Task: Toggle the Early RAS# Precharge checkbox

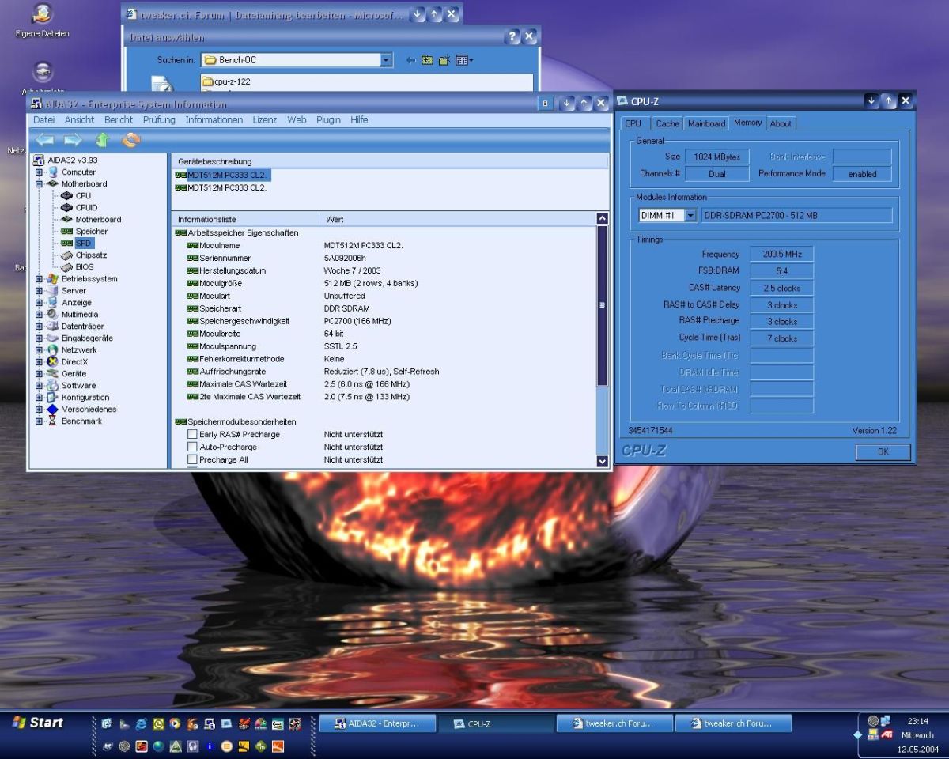Action: pyautogui.click(x=192, y=435)
